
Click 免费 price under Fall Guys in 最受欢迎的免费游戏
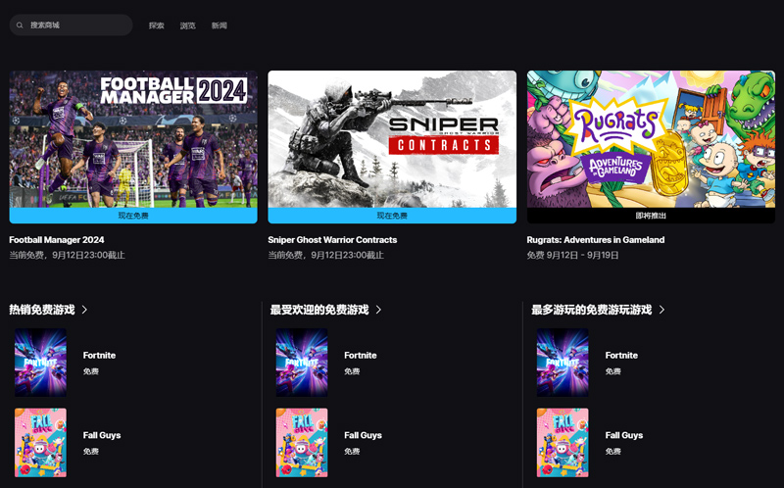click(x=352, y=452)
